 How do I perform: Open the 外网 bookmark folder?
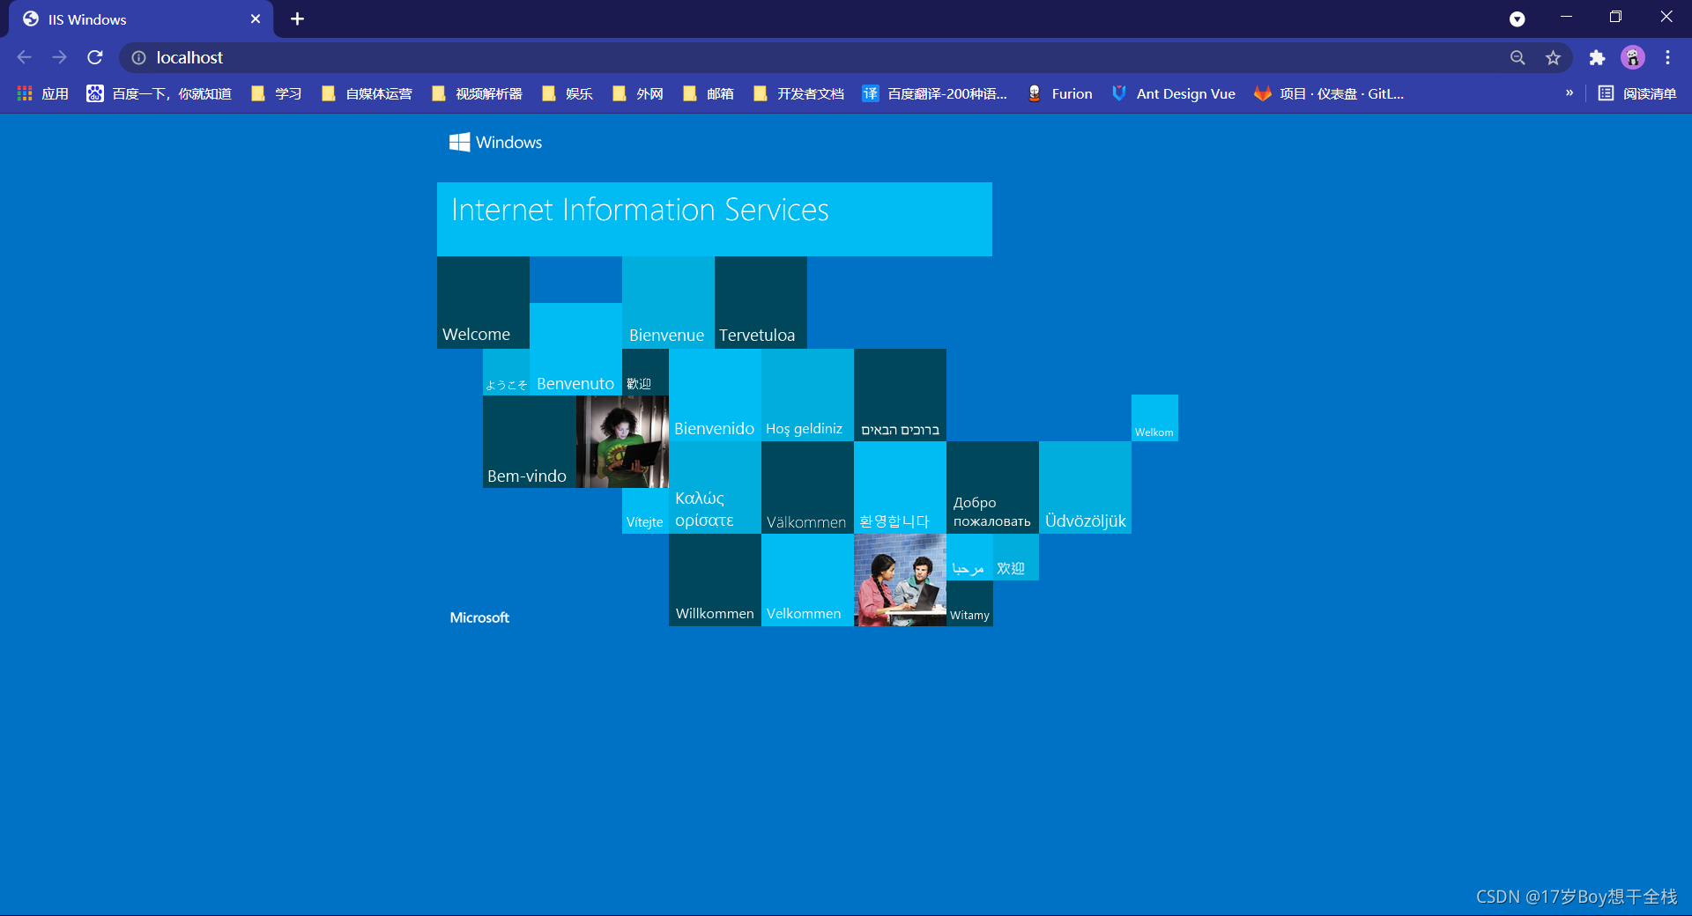(x=637, y=93)
